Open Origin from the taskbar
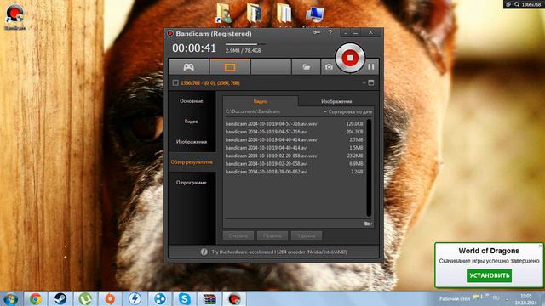Image resolution: width=545 pixels, height=306 pixels. click(110, 298)
